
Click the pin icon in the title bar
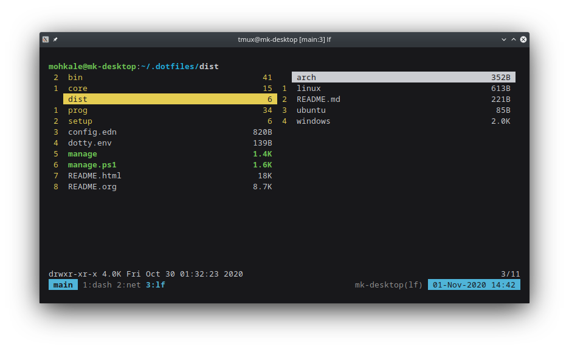[x=55, y=39]
